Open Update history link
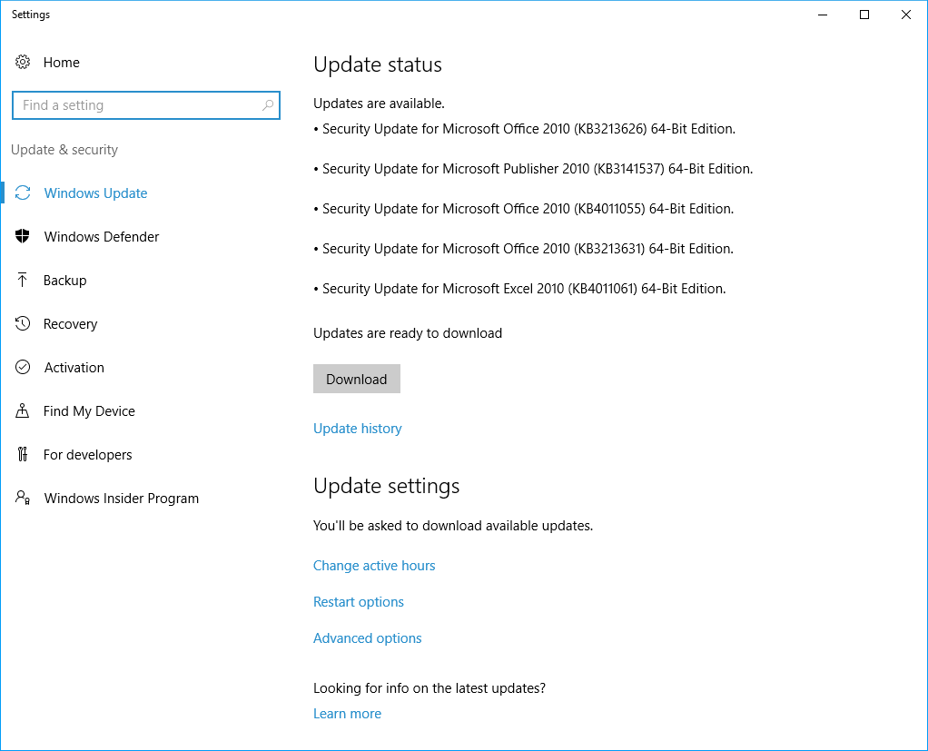The width and height of the screenshot is (928, 751). click(x=357, y=429)
